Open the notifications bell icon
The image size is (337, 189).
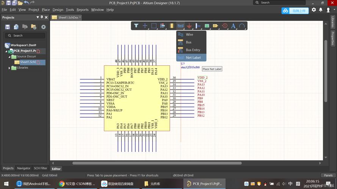[x=321, y=10]
